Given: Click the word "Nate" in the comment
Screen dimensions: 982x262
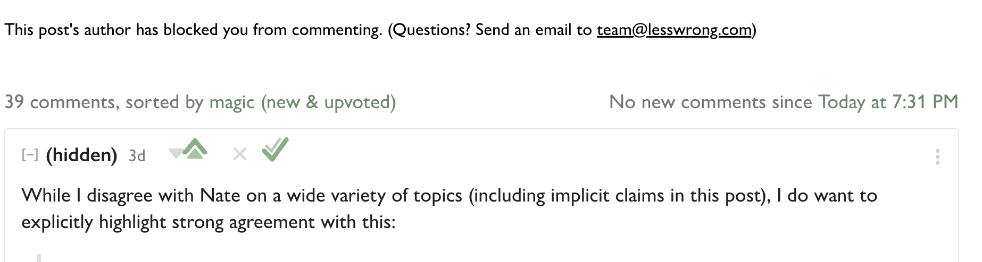Looking at the screenshot, I should [x=221, y=196].
